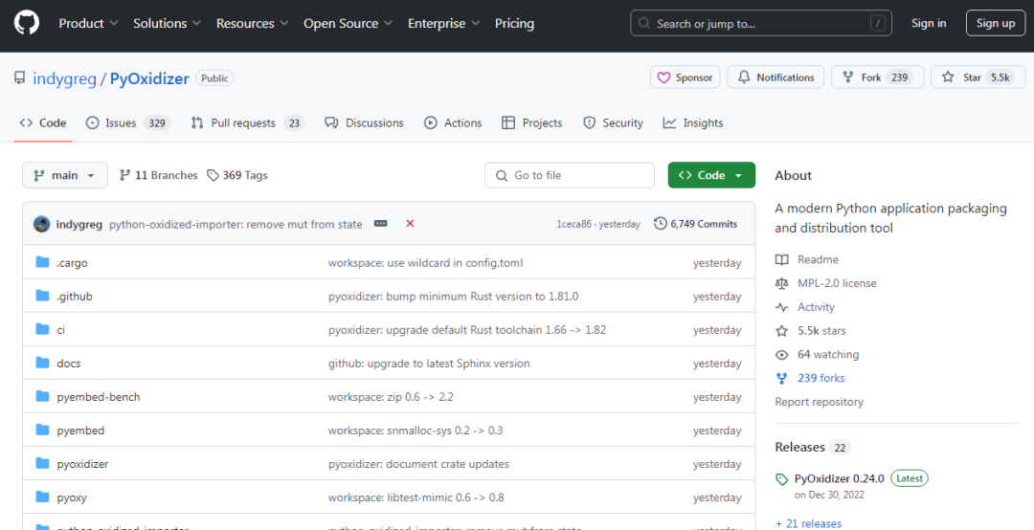Open the 369 Tags link
Viewport: 1034px width, 530px height.
(x=237, y=175)
